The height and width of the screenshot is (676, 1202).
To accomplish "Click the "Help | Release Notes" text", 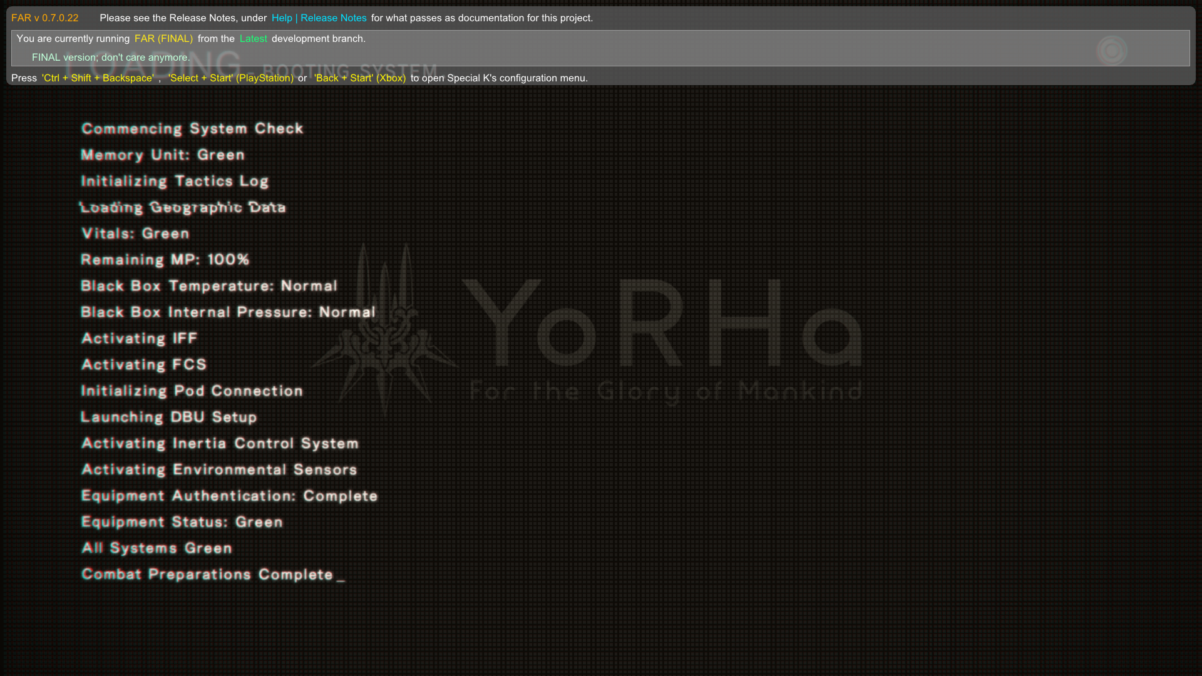I will click(319, 18).
